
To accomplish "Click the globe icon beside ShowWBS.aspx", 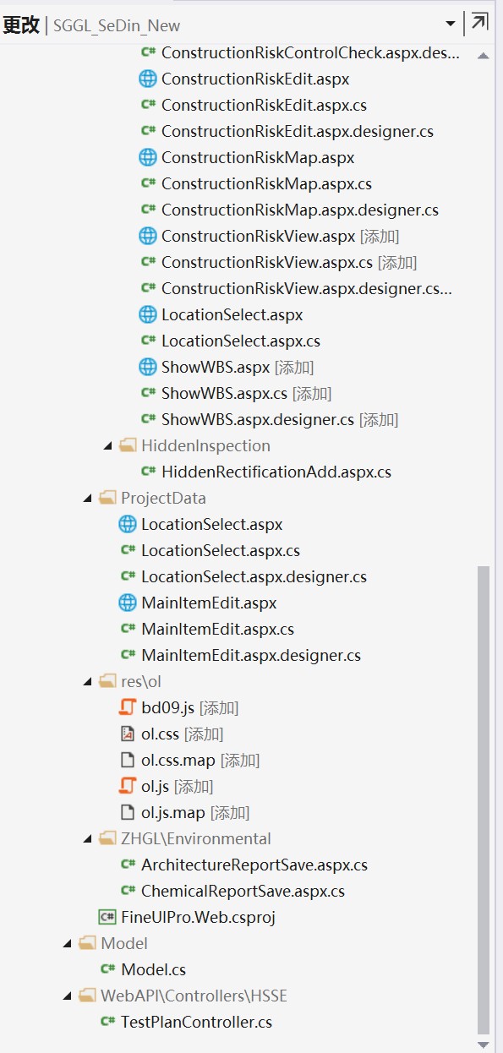I will click(148, 367).
